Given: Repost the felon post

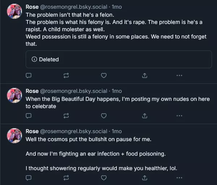Looking at the screenshot, I should coord(66,75).
